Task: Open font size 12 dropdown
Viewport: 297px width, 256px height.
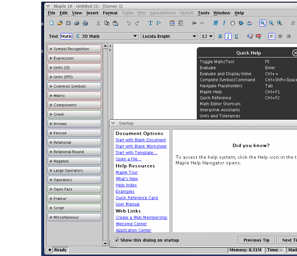Action: pyautogui.click(x=207, y=36)
